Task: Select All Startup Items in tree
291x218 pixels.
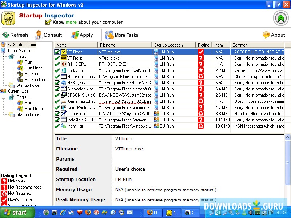Action: point(22,45)
